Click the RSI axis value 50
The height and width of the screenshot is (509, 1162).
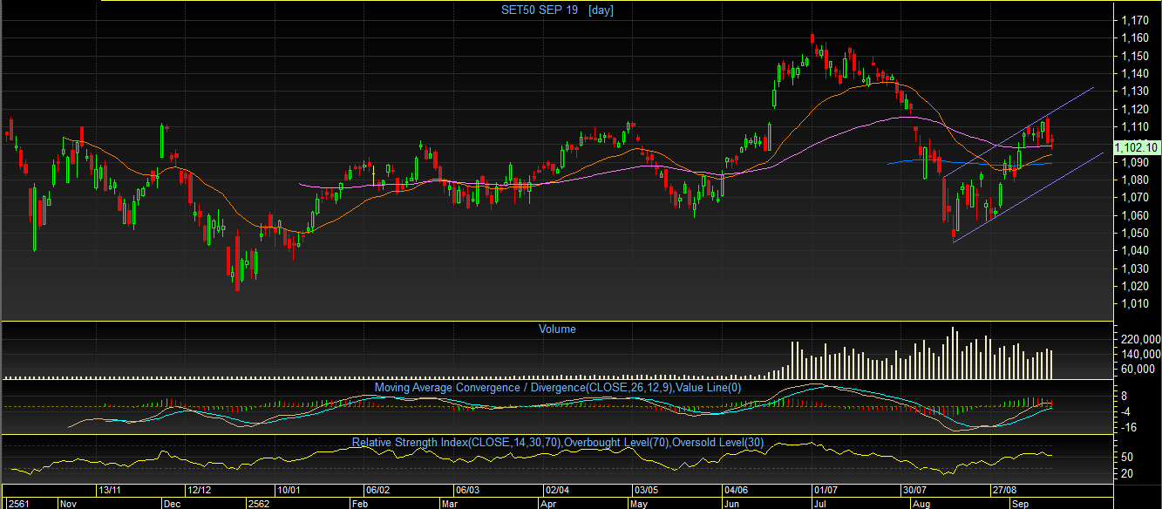1127,457
